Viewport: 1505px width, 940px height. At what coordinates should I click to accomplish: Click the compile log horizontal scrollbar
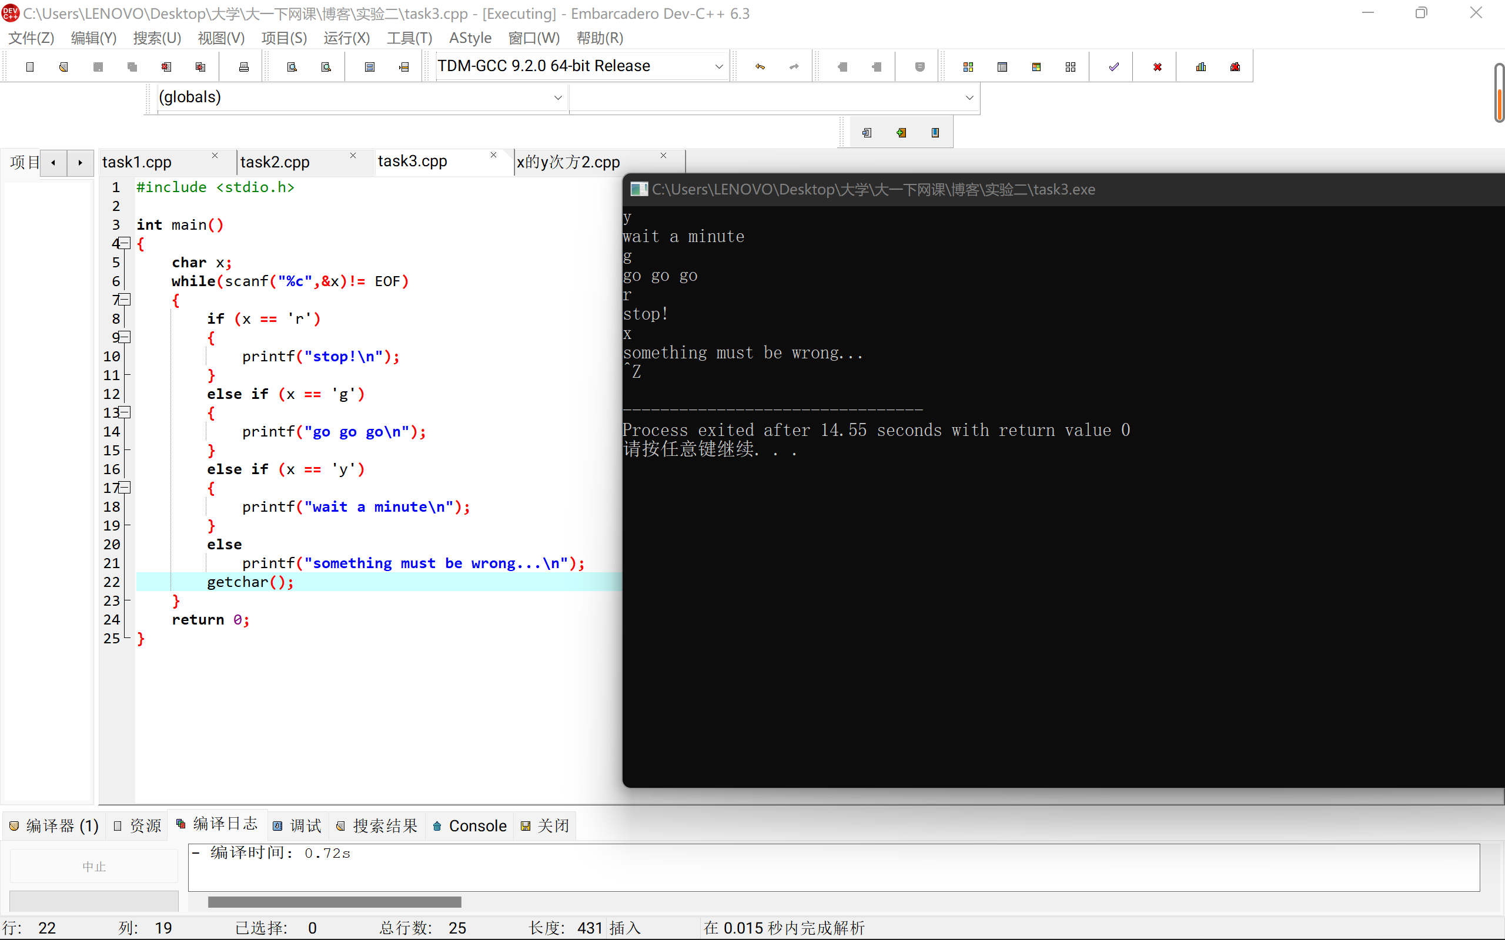(x=335, y=901)
